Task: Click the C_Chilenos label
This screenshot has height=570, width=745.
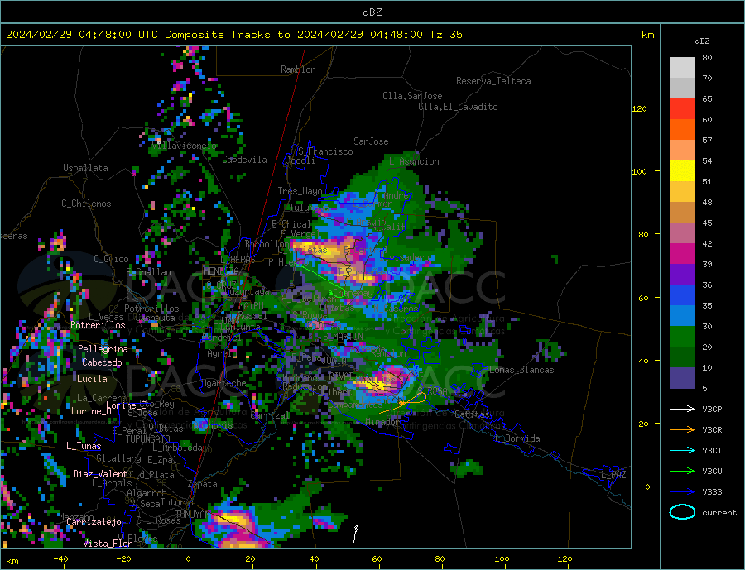Action: point(86,204)
